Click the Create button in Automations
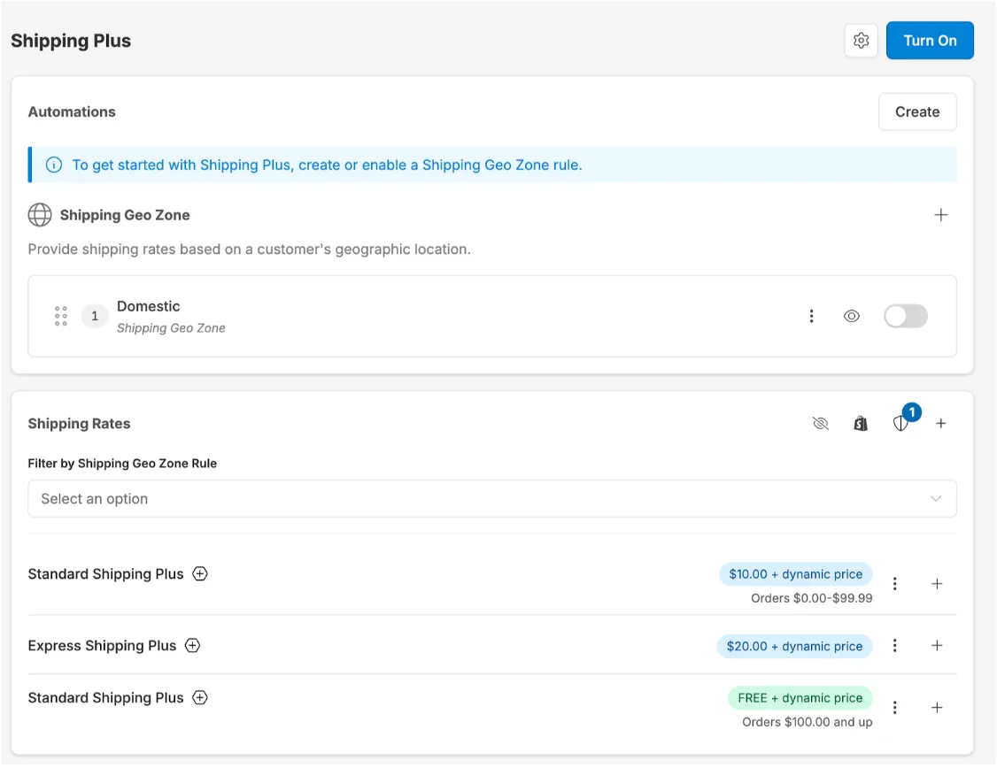This screenshot has width=997, height=768. (916, 112)
